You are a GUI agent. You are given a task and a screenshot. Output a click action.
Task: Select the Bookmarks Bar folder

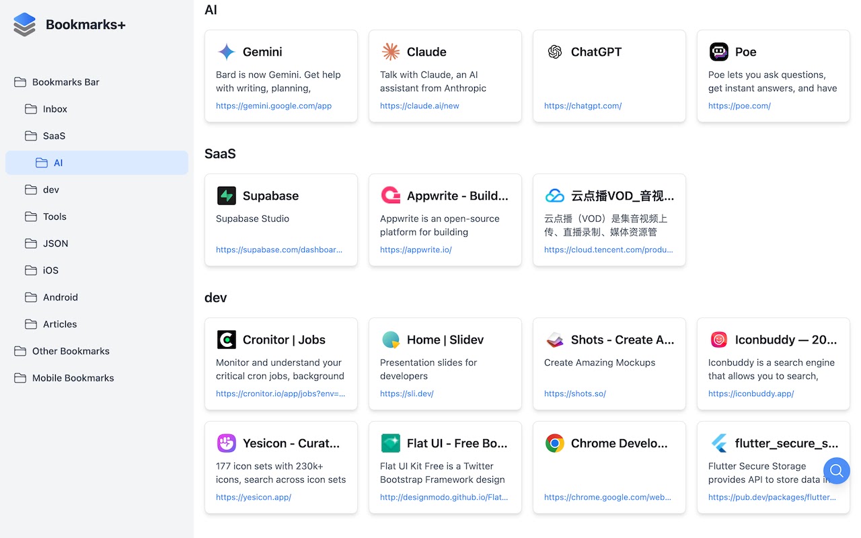click(97, 82)
